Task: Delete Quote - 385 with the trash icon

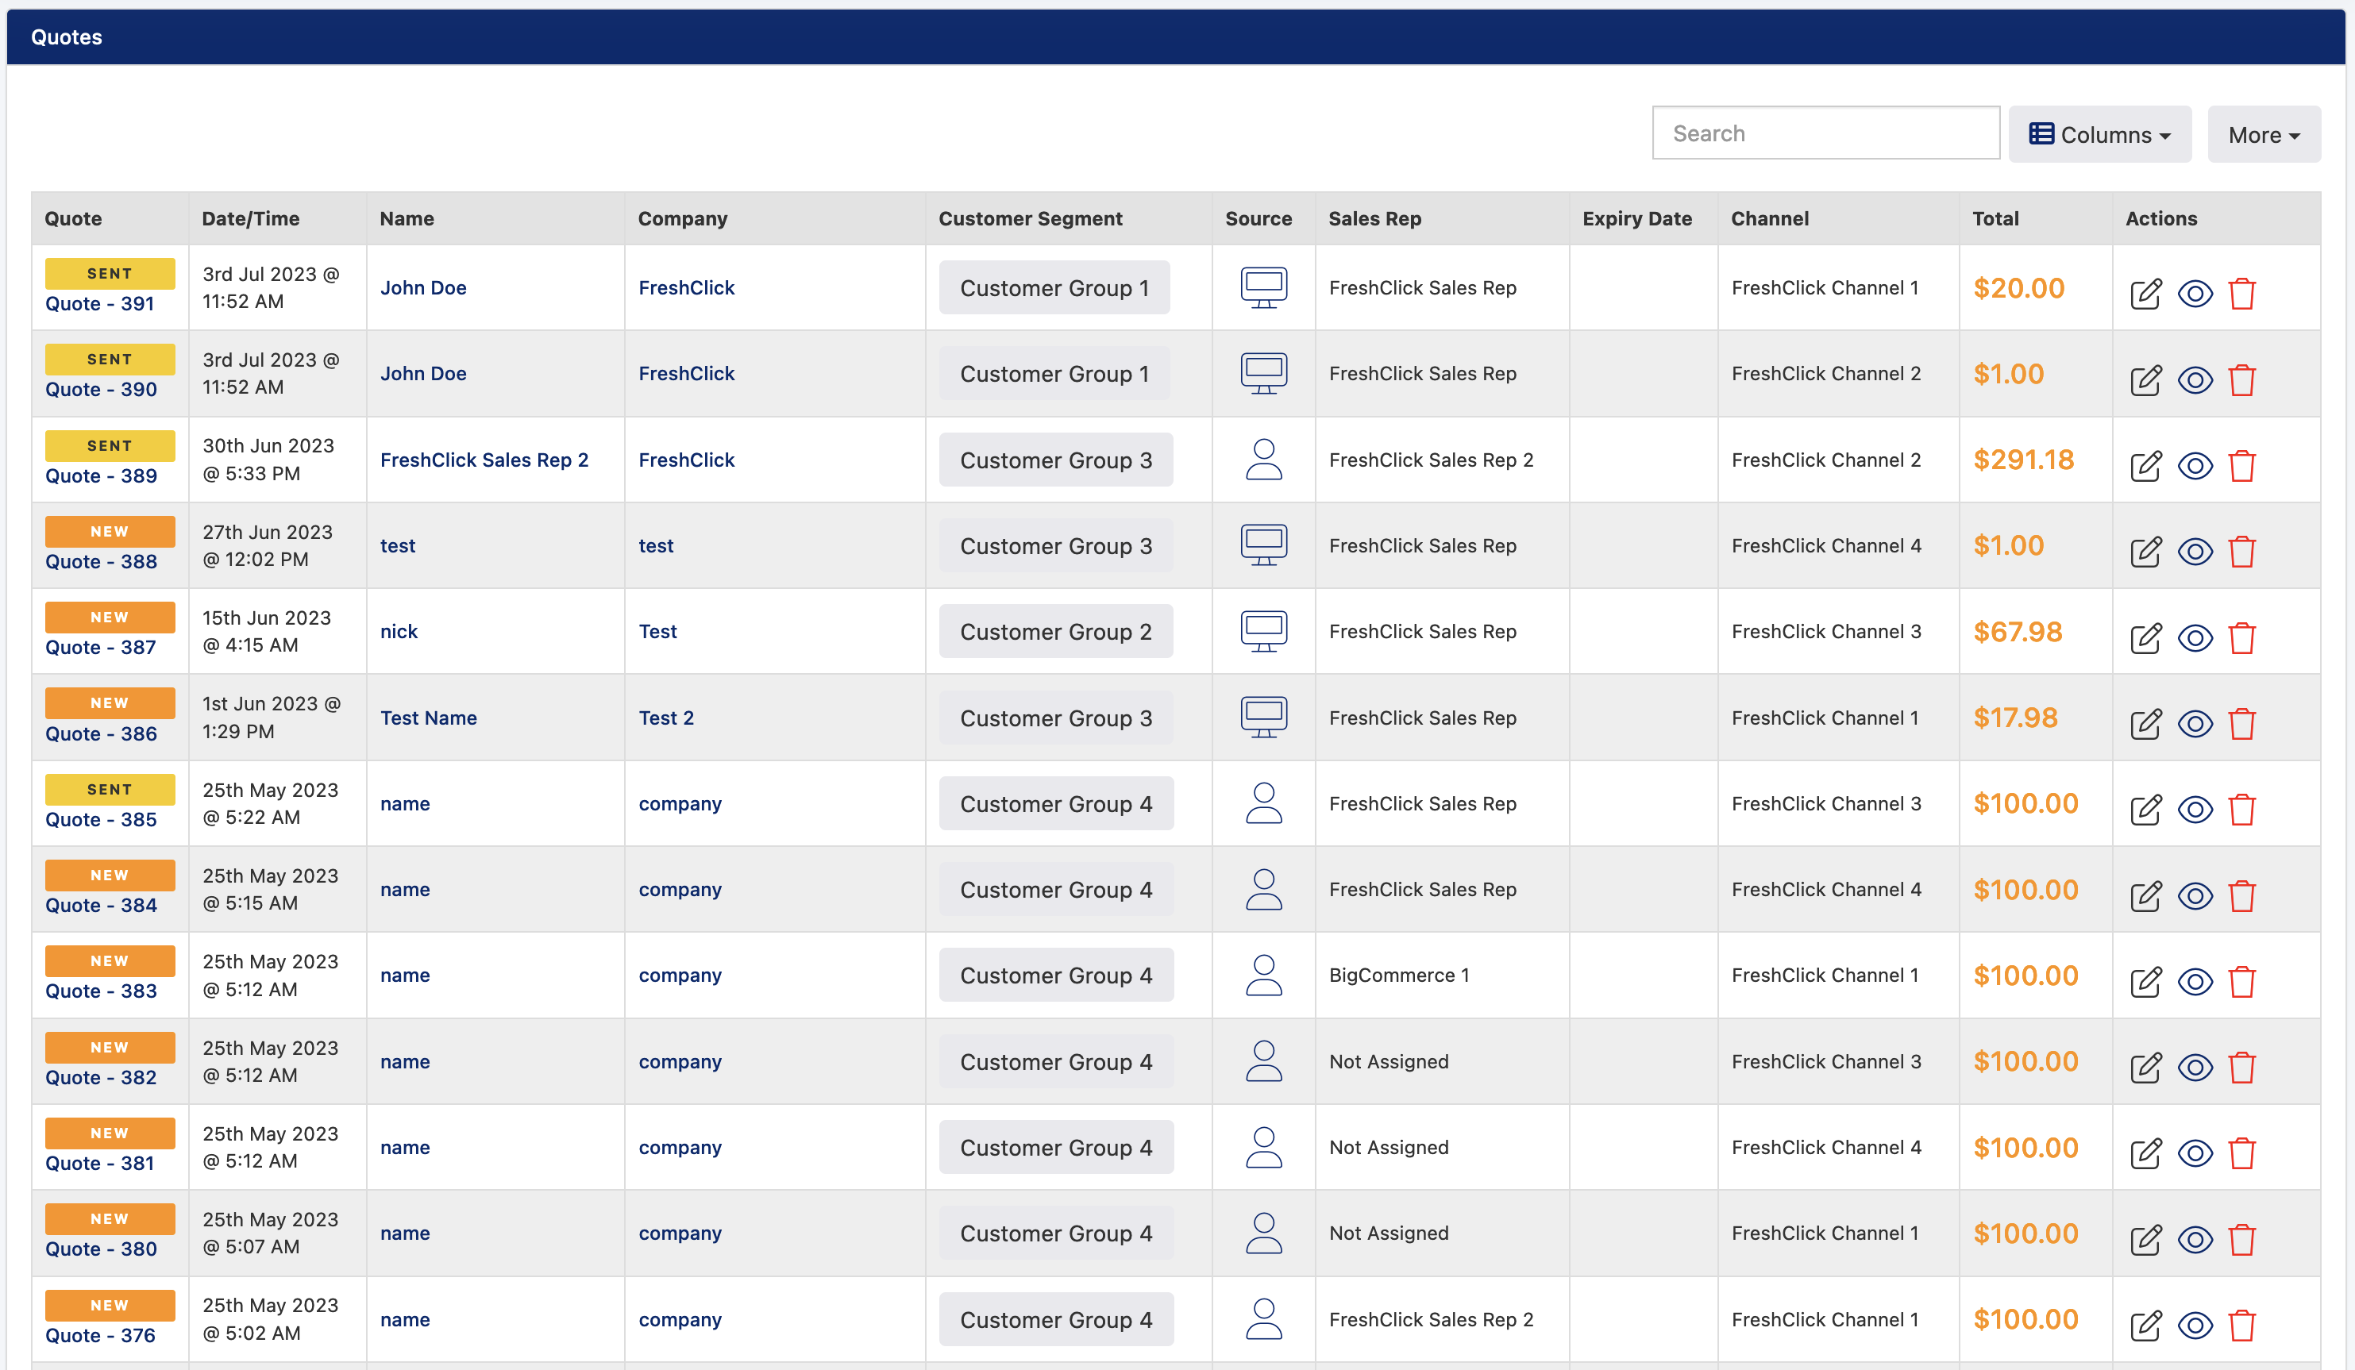Action: [x=2242, y=810]
